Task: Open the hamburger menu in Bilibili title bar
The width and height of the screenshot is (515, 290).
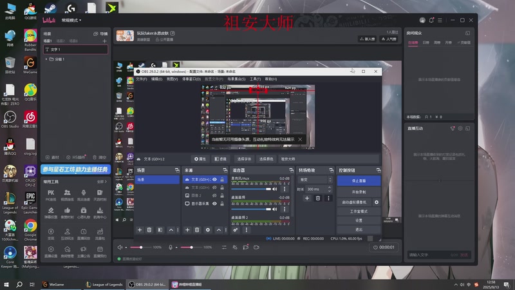Action: pyautogui.click(x=440, y=20)
